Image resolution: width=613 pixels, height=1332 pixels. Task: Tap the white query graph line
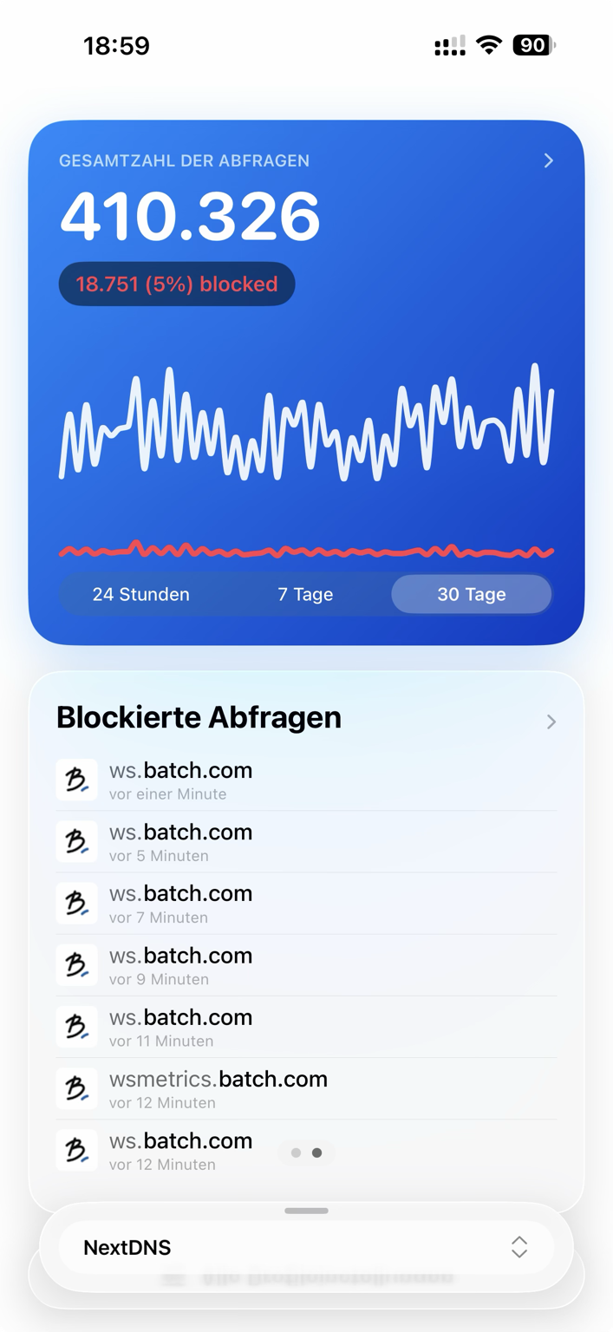[x=306, y=422]
